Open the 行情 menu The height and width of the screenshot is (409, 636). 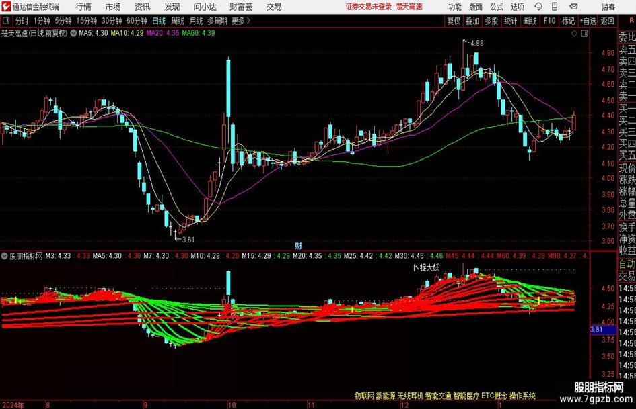coord(83,7)
